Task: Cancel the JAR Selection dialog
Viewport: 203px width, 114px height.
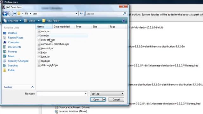Action: [x=116, y=99]
